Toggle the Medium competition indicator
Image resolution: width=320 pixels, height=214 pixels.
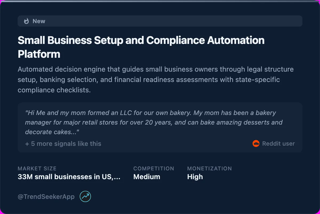147,177
